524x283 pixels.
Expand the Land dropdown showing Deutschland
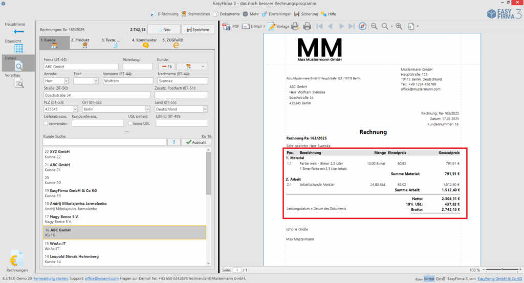[x=205, y=109]
